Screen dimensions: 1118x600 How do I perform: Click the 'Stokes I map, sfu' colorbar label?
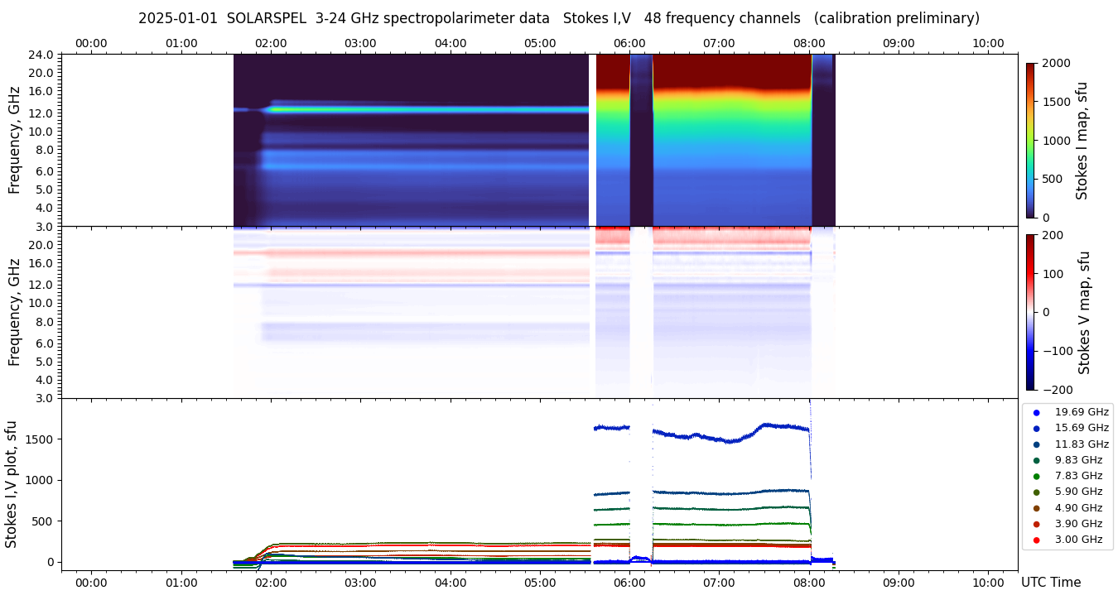coord(1082,141)
